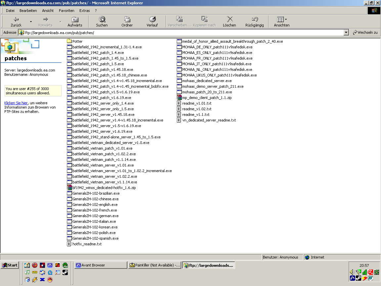Viewport: 381px width, 286px height.
Task: Select readme_v1.01.txt file icon
Action: pos(179,103)
